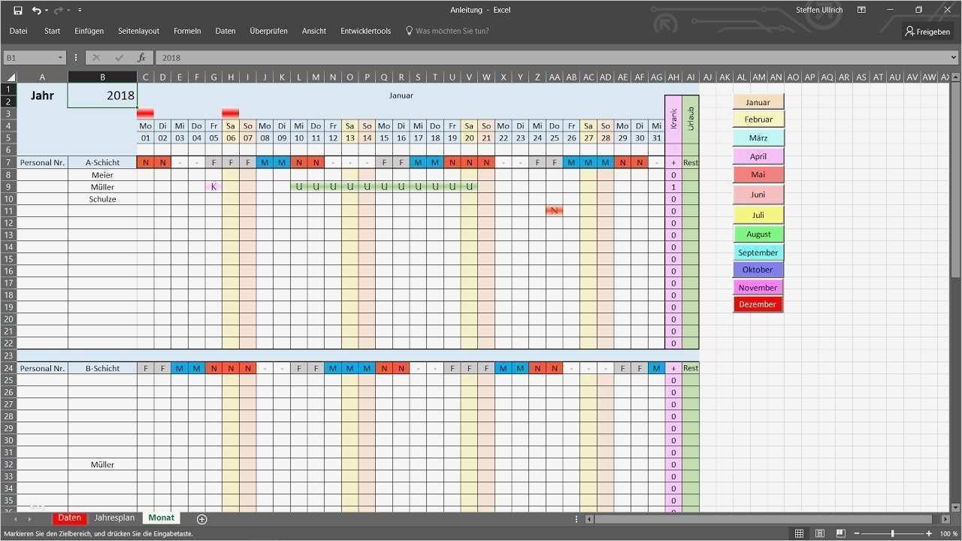This screenshot has width=962, height=541.
Task: Open the Datei menu
Action: 18,32
